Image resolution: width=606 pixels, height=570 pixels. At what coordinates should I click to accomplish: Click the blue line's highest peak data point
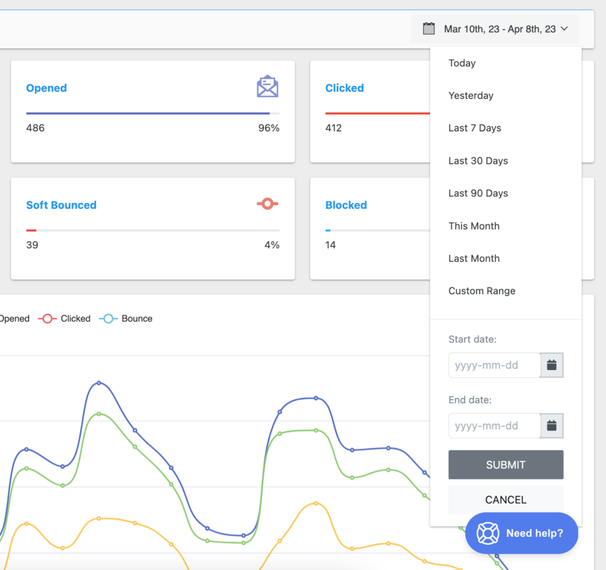point(99,383)
